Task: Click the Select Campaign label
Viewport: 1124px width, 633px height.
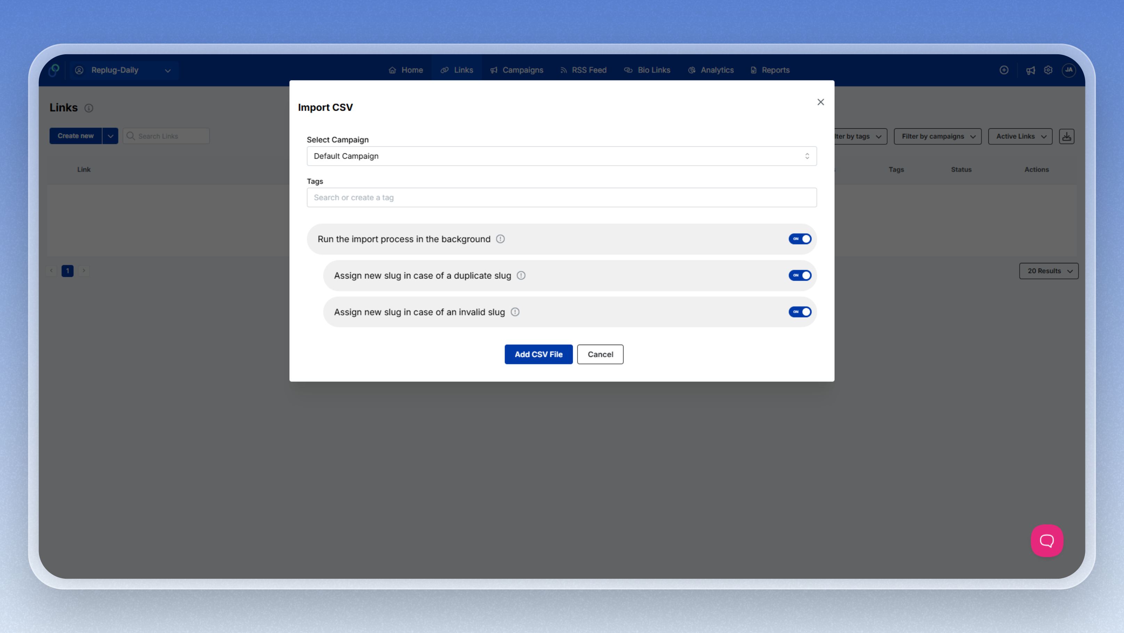Action: pyautogui.click(x=338, y=140)
